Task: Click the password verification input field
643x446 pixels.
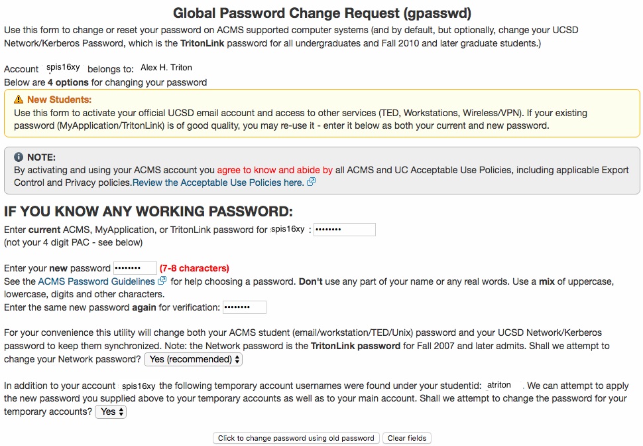Action: click(245, 307)
